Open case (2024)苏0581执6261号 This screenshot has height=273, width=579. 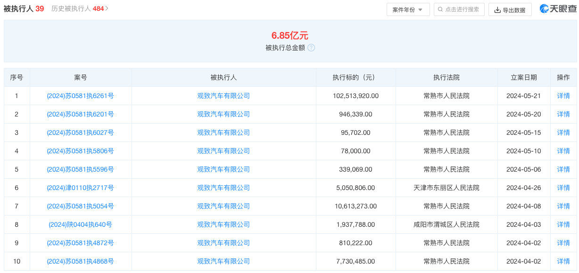click(x=80, y=96)
